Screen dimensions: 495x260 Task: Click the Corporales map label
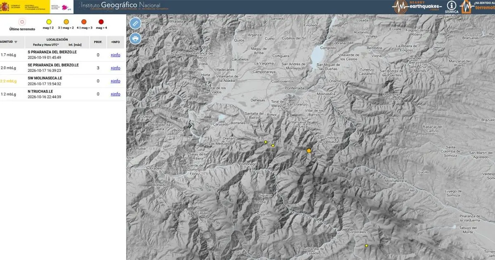[357, 232]
